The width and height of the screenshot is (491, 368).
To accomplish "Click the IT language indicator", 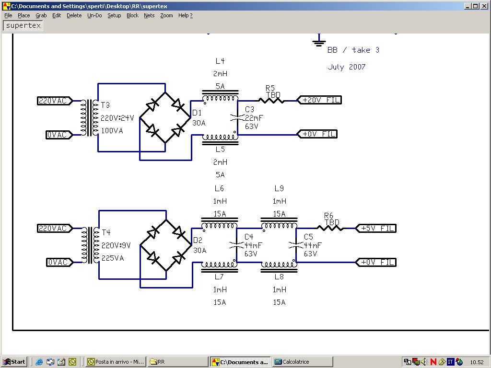I will (x=450, y=362).
